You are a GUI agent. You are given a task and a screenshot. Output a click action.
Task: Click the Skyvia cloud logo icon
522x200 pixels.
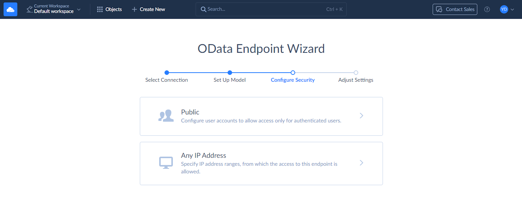coord(11,10)
